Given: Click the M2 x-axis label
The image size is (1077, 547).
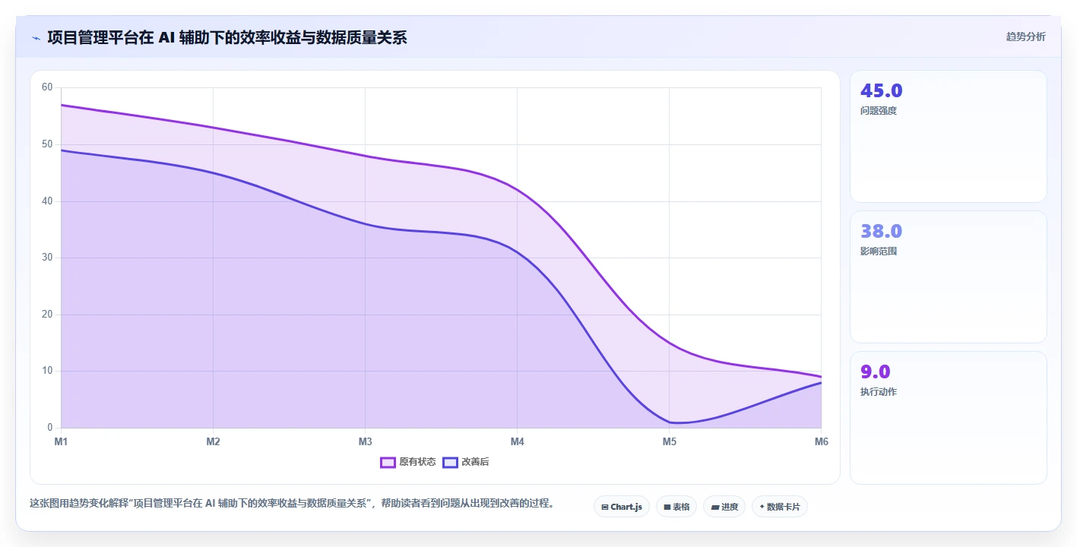Looking at the screenshot, I should 213,441.
